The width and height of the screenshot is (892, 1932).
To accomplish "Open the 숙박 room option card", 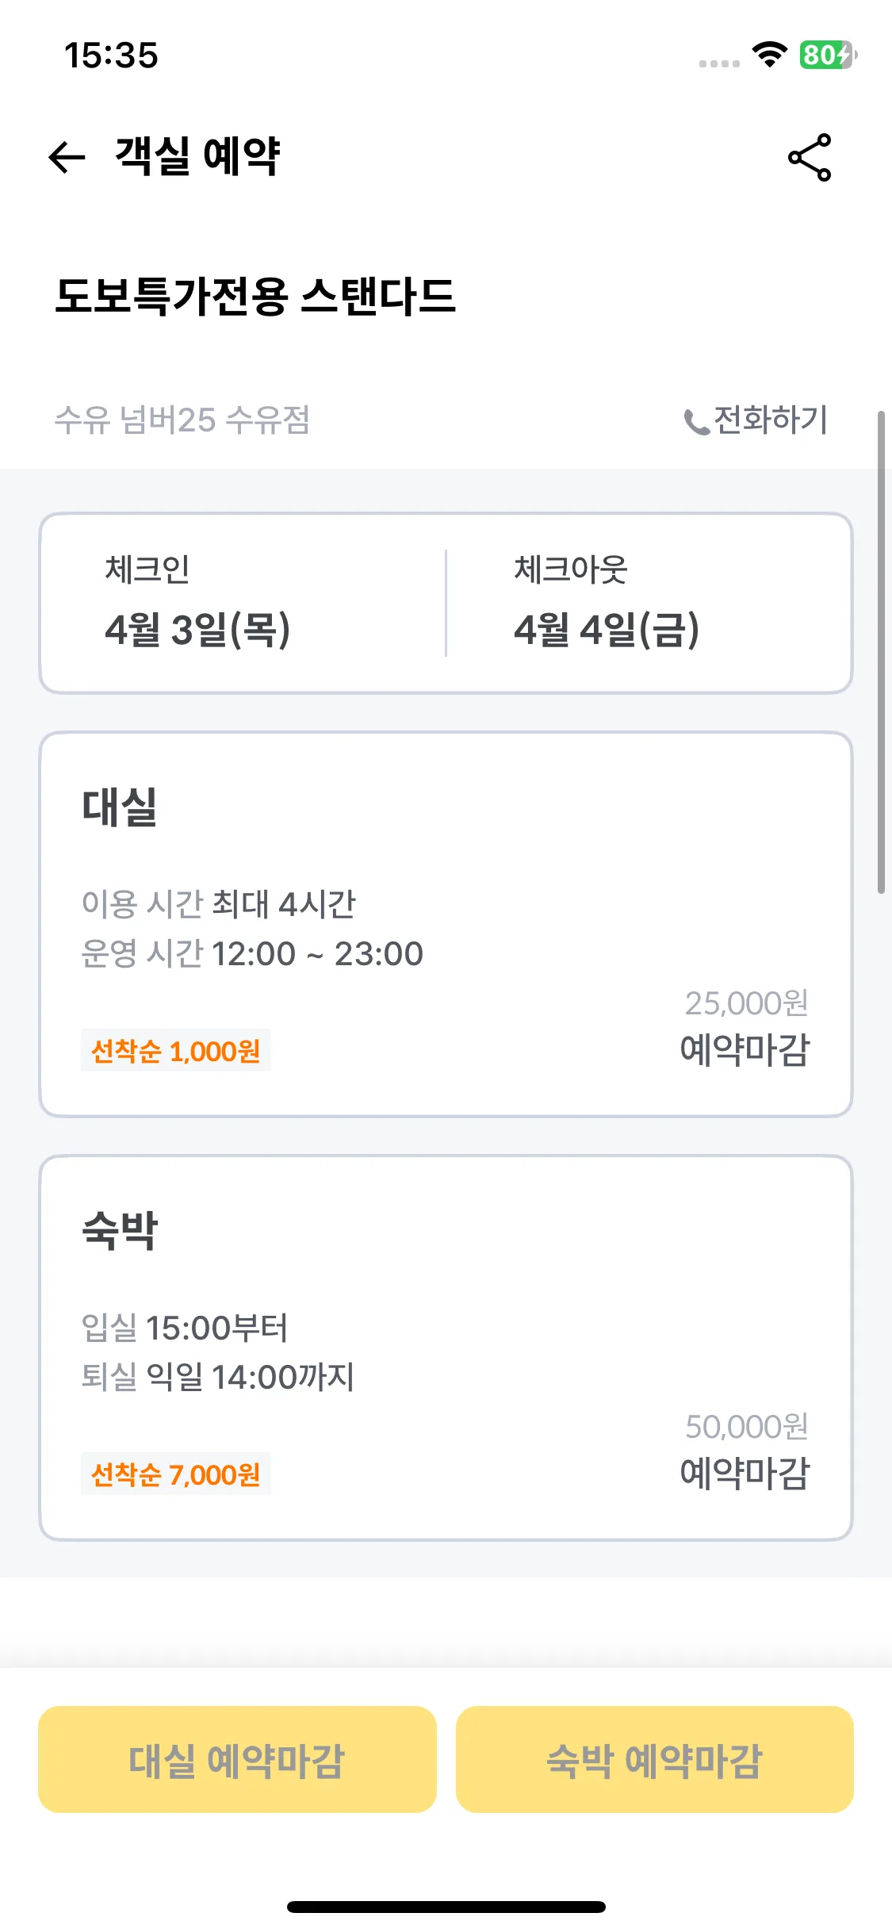I will [x=446, y=1348].
